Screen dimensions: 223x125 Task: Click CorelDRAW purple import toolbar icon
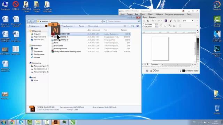[x=166, y=21]
